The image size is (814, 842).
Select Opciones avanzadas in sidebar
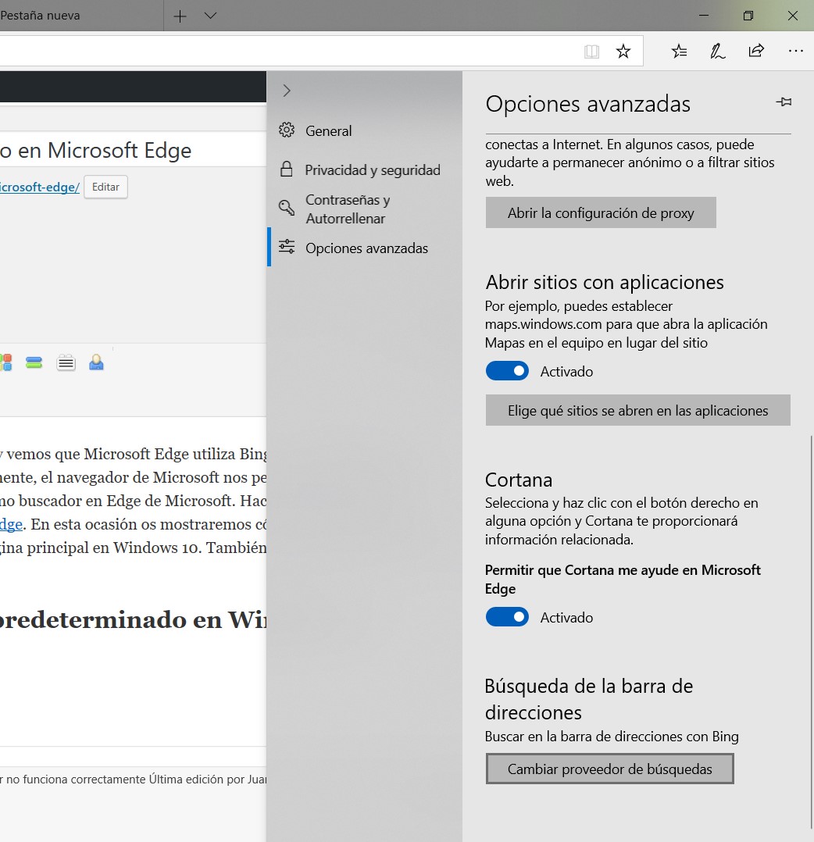[366, 248]
